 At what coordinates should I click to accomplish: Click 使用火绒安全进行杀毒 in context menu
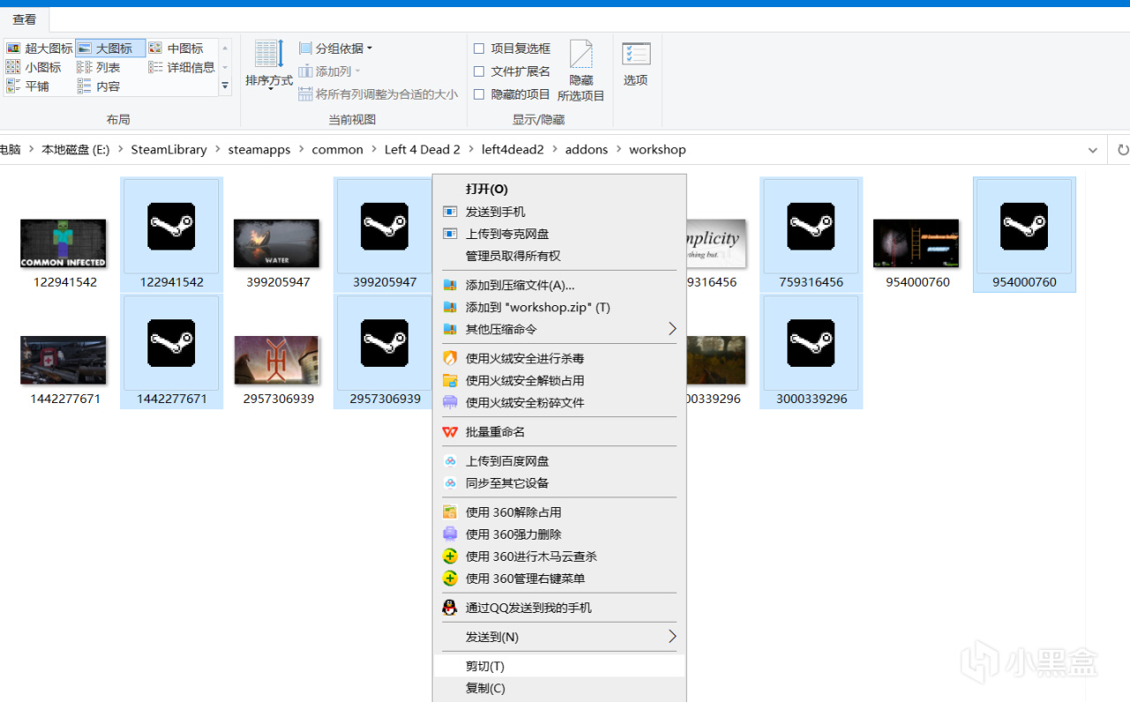pyautogui.click(x=559, y=358)
